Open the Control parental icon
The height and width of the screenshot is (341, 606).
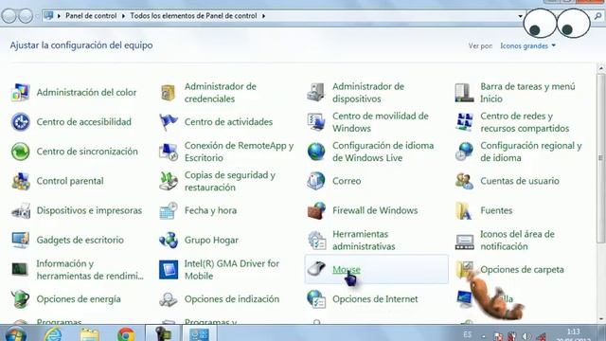click(20, 181)
